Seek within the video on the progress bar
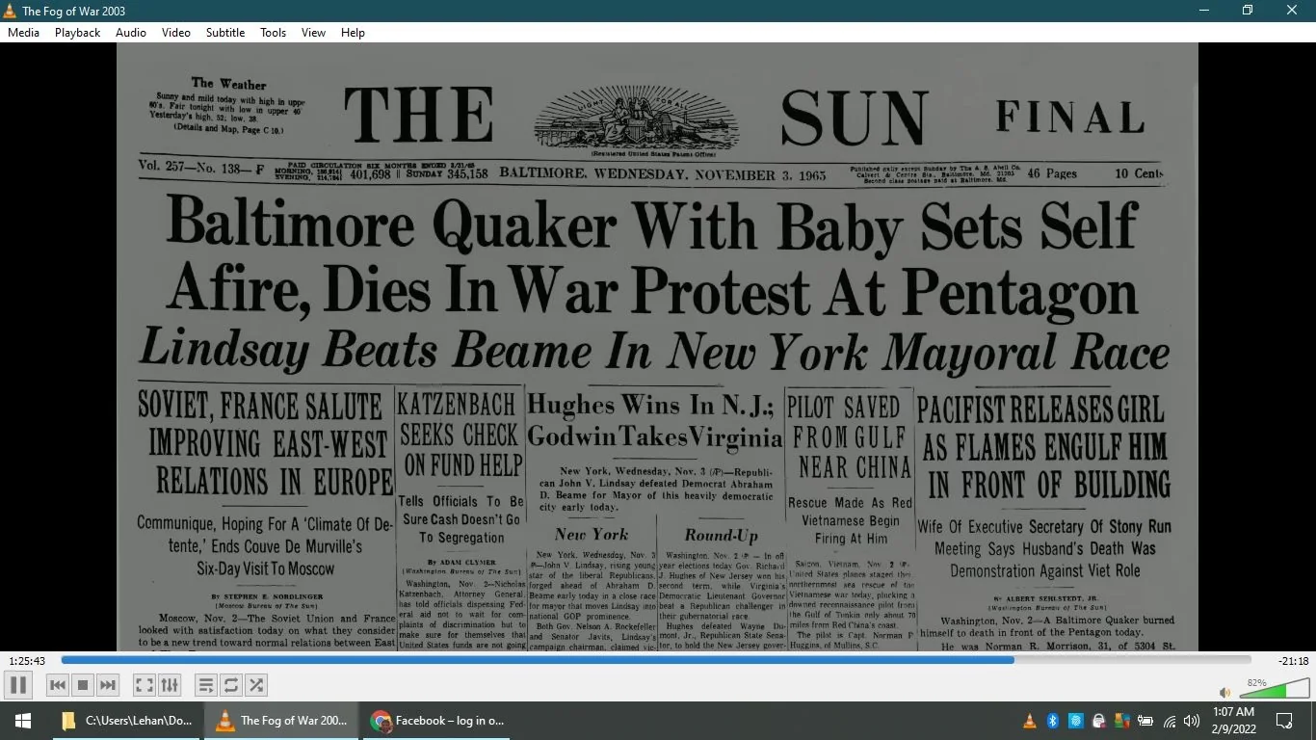This screenshot has width=1316, height=740. (x=656, y=660)
